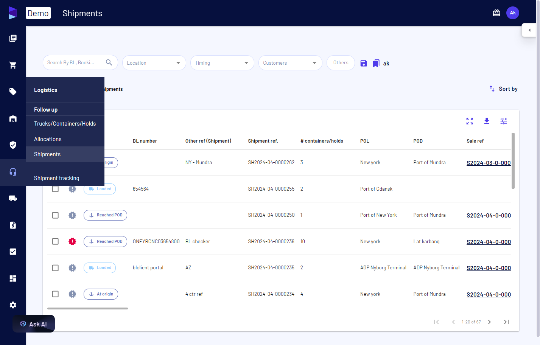This screenshot has height=345, width=540.
Task: Open the gift box icon in header
Action: (x=496, y=13)
